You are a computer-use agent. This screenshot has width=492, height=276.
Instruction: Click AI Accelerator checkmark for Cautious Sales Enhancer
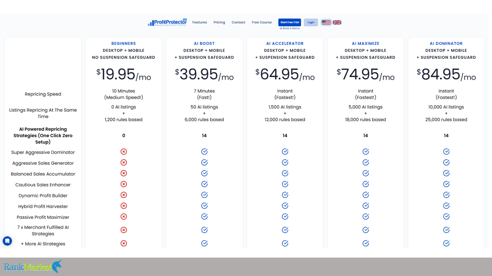[x=285, y=184]
